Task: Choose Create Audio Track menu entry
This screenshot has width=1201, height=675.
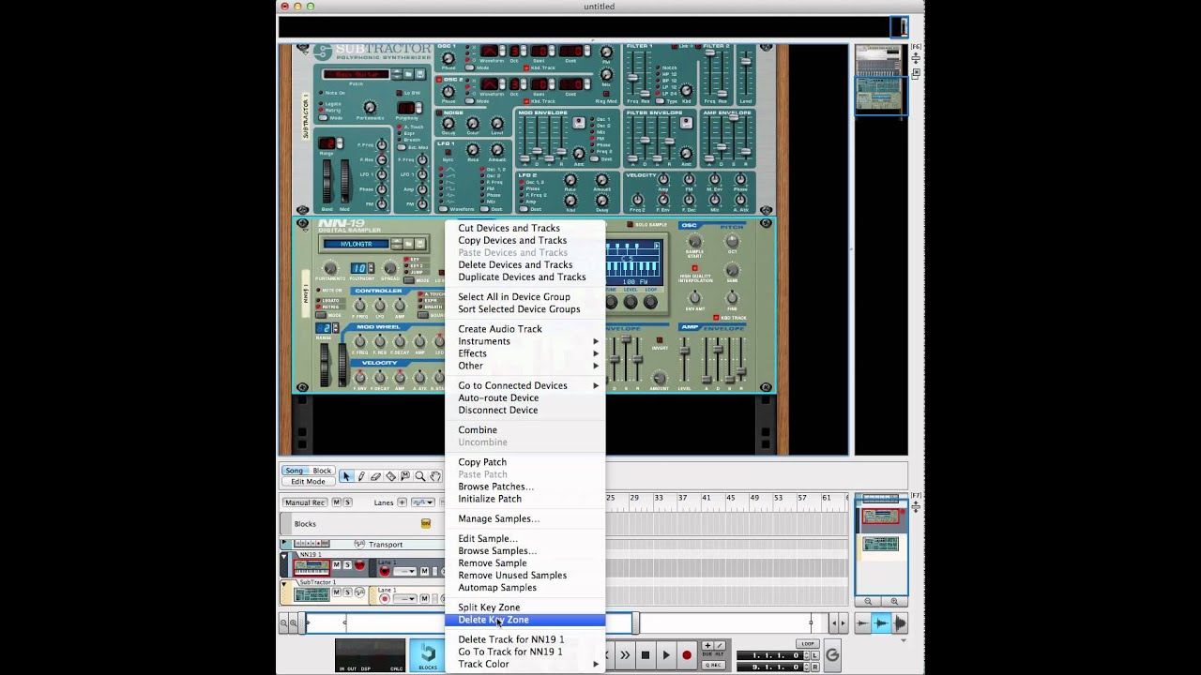Action: pyautogui.click(x=525, y=329)
